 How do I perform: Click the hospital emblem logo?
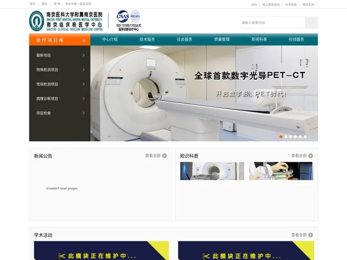[37, 21]
